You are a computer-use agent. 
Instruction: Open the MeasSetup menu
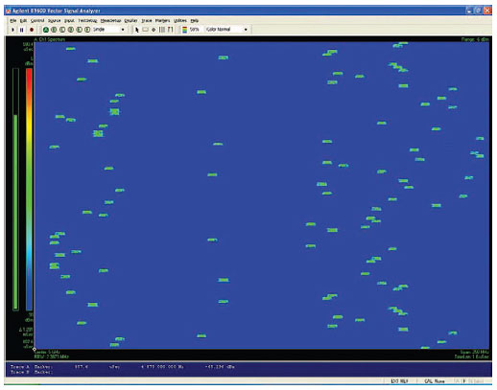(x=110, y=21)
